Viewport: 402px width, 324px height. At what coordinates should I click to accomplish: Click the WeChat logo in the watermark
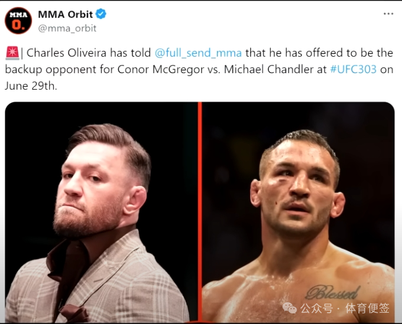[x=290, y=307]
